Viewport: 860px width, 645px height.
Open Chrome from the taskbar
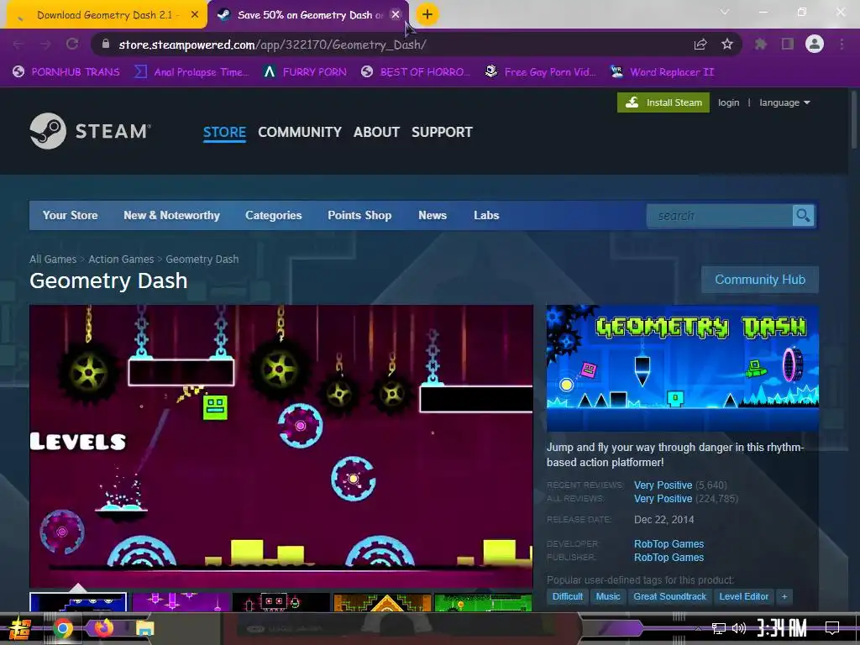click(x=62, y=628)
